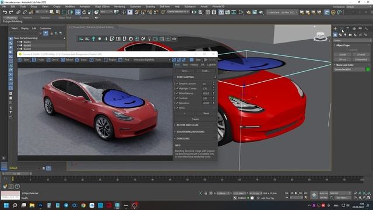Open the Rendering menu
Image resolution: width=373 pixels, height=210 pixels.
pos(119,6)
